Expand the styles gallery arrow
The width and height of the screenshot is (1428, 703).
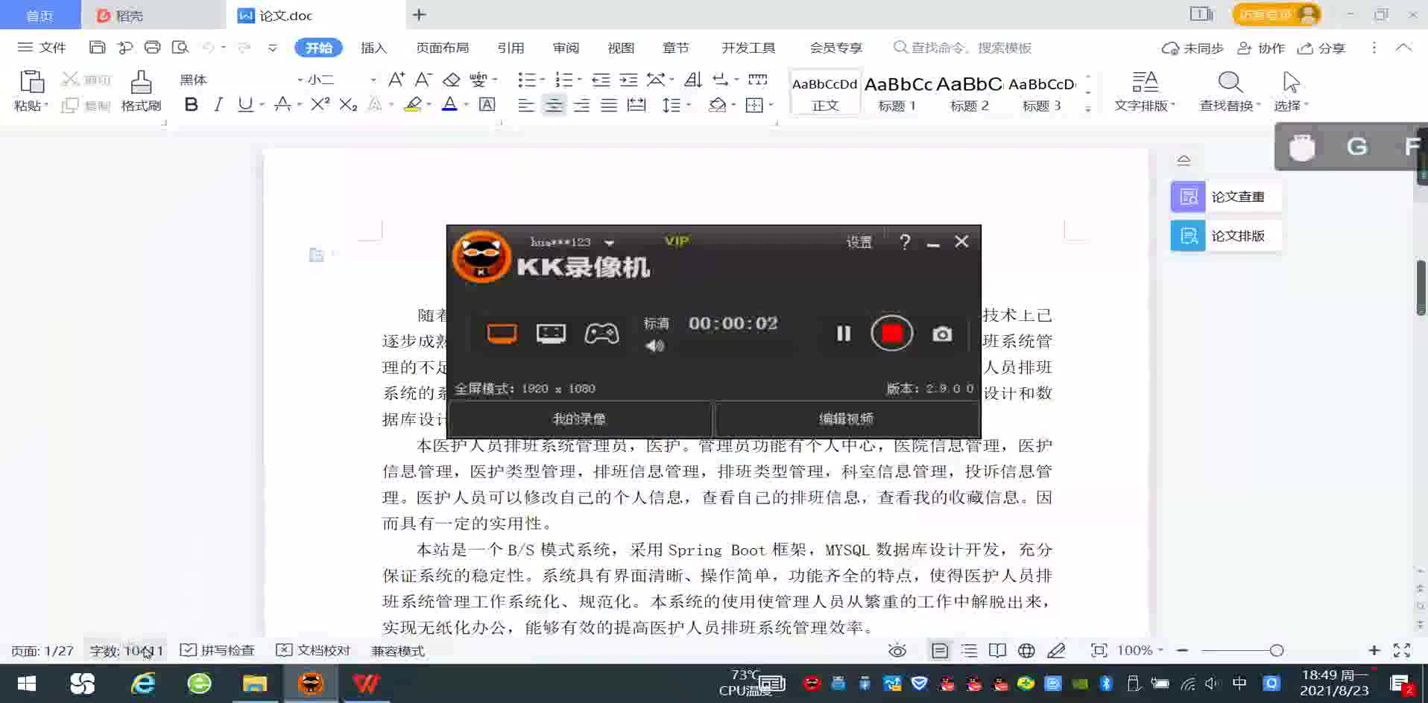pos(1088,109)
